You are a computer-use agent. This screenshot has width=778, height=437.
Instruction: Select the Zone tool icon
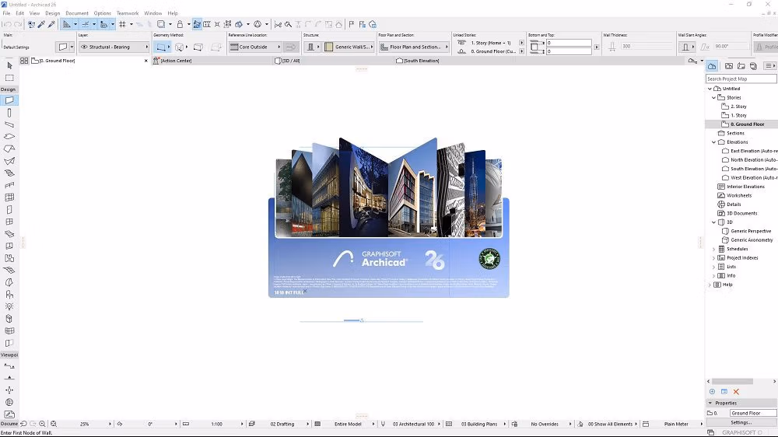pyautogui.click(x=9, y=258)
